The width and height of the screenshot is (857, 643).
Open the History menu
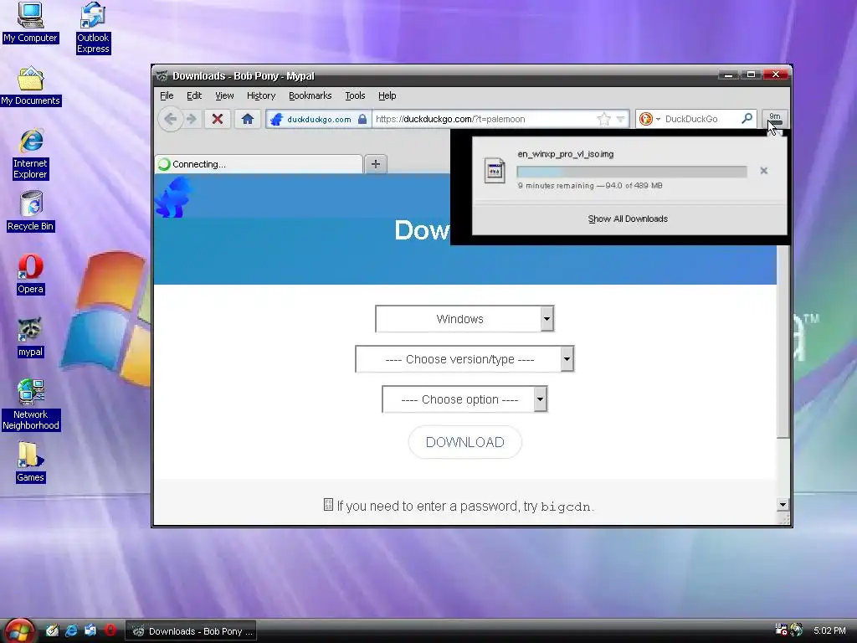261,95
